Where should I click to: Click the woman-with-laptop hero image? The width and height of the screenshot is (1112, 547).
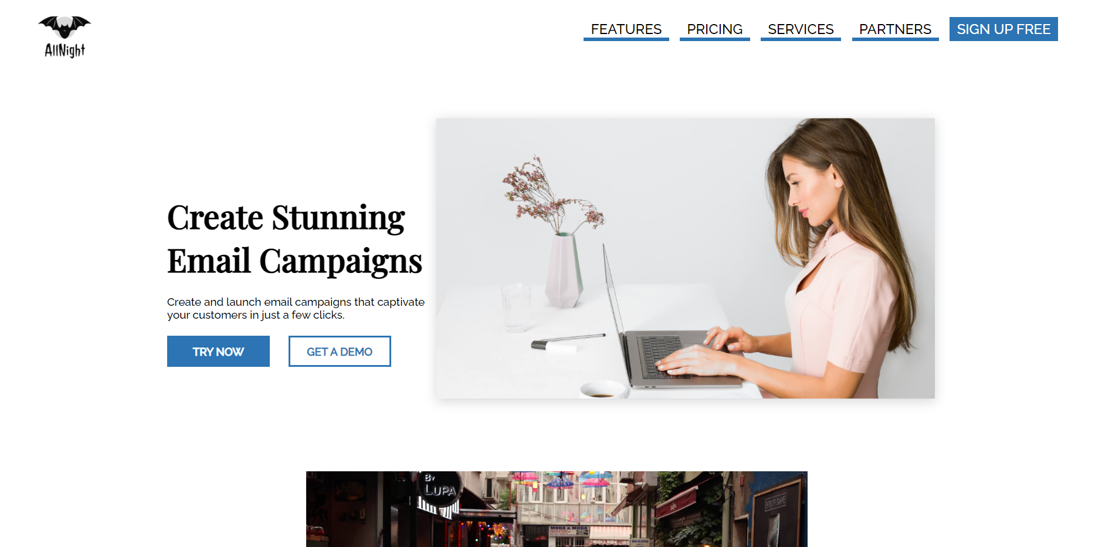[685, 258]
